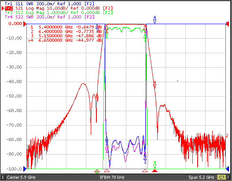Click the filled red marker 4 triangle at bottom
The height and width of the screenshot is (181, 232).
[x=155, y=171]
